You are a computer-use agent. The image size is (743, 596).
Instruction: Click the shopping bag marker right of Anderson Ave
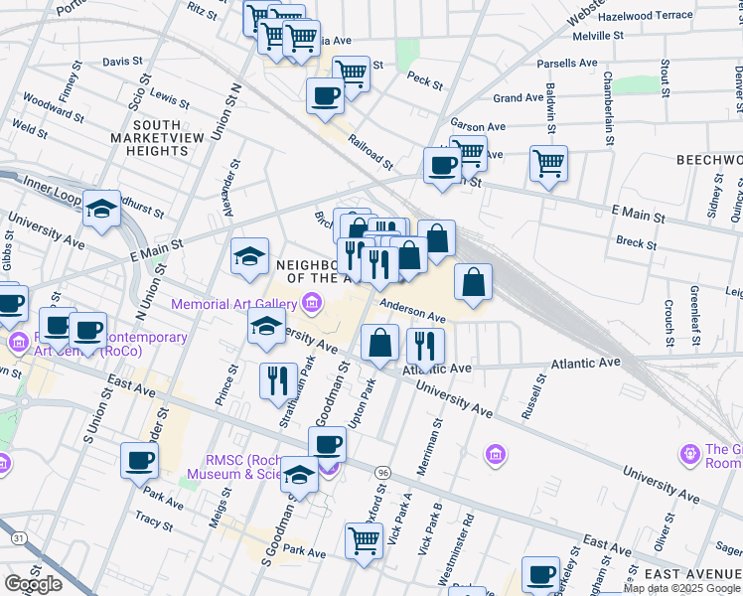[x=474, y=282]
